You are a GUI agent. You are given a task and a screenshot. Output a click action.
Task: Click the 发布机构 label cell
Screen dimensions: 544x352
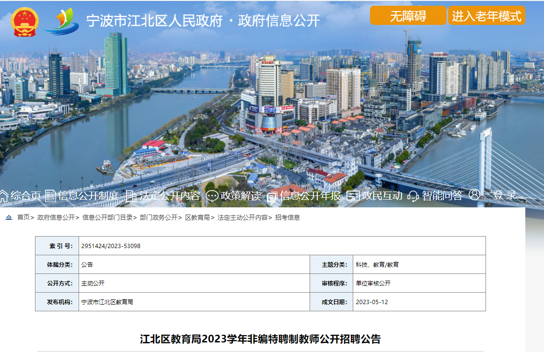[57, 302]
